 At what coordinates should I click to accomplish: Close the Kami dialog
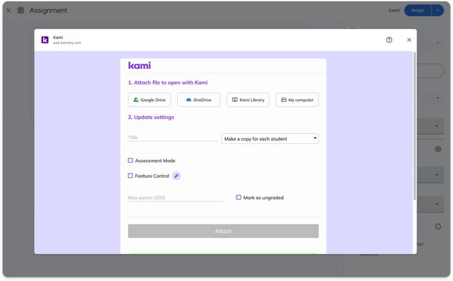409,40
